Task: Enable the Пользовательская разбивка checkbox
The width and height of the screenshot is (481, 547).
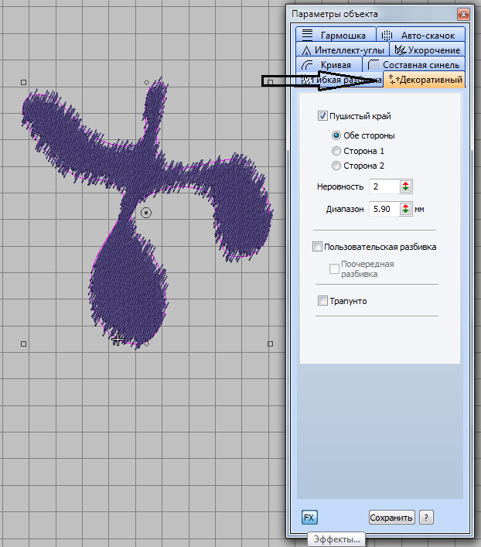Action: tap(317, 247)
